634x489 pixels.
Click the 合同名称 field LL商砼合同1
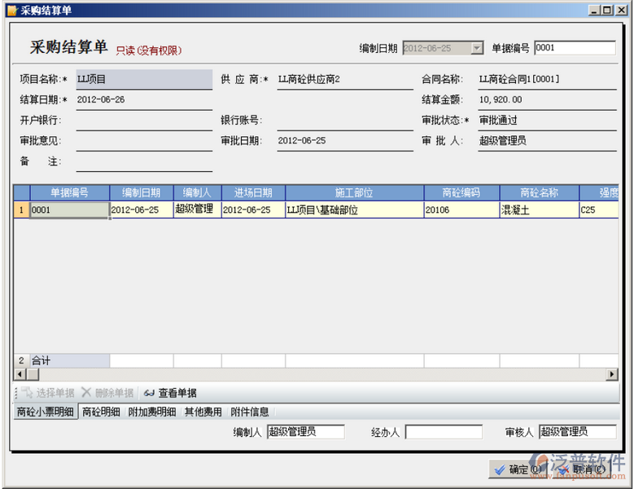547,79
